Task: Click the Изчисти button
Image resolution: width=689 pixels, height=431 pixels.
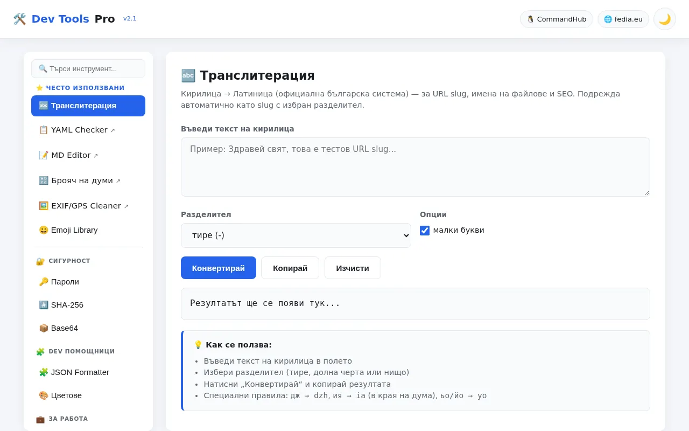Action: click(353, 268)
